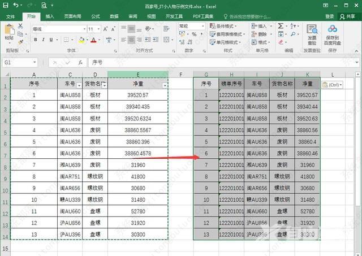Viewport: 362px width, 256px height.
Task: Apply the red font color A
Action: [93, 40]
